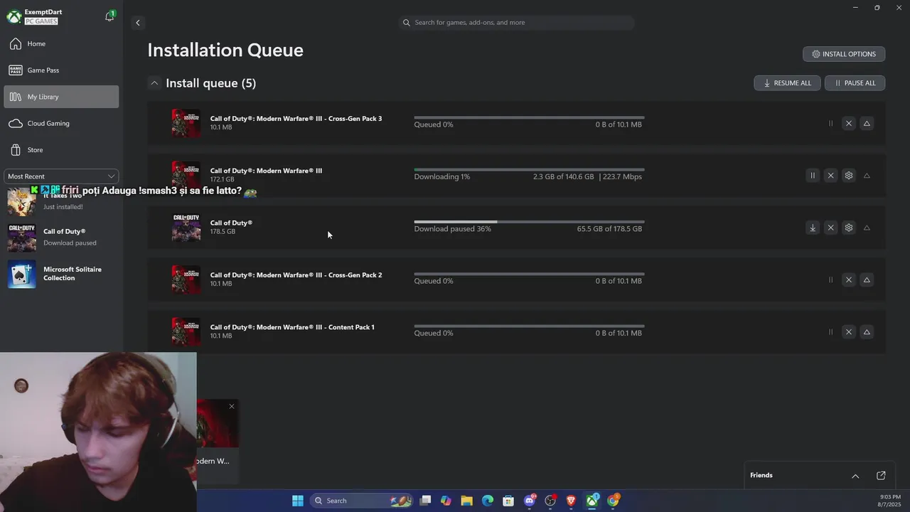Open the taskbar clock and date
The height and width of the screenshot is (512, 910).
click(890, 501)
